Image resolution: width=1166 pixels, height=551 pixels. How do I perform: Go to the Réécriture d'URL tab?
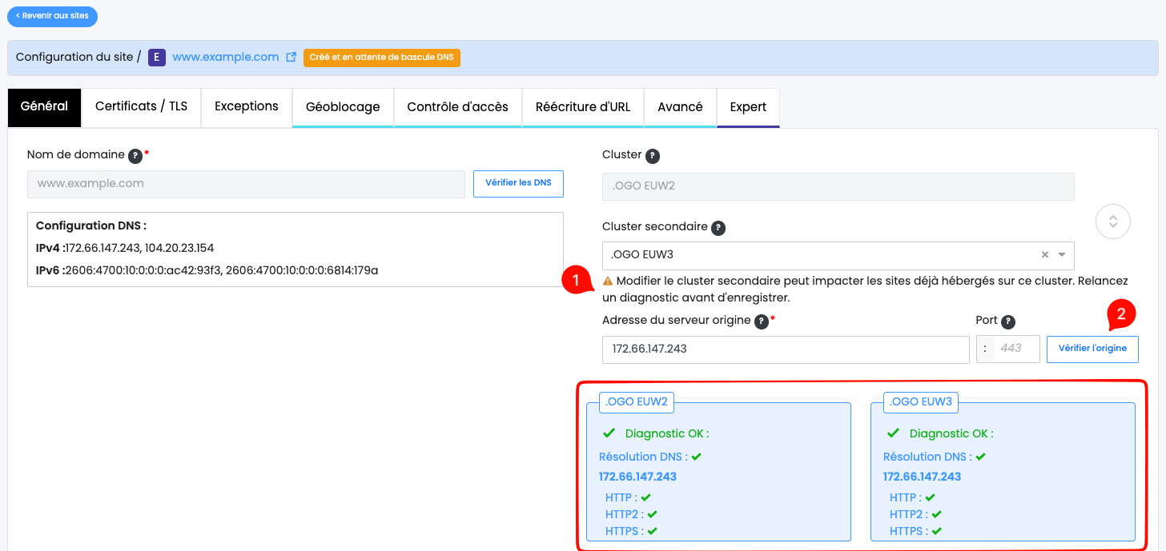pyautogui.click(x=583, y=107)
